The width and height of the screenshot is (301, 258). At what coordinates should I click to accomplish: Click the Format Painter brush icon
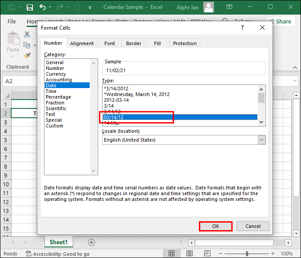point(27,56)
